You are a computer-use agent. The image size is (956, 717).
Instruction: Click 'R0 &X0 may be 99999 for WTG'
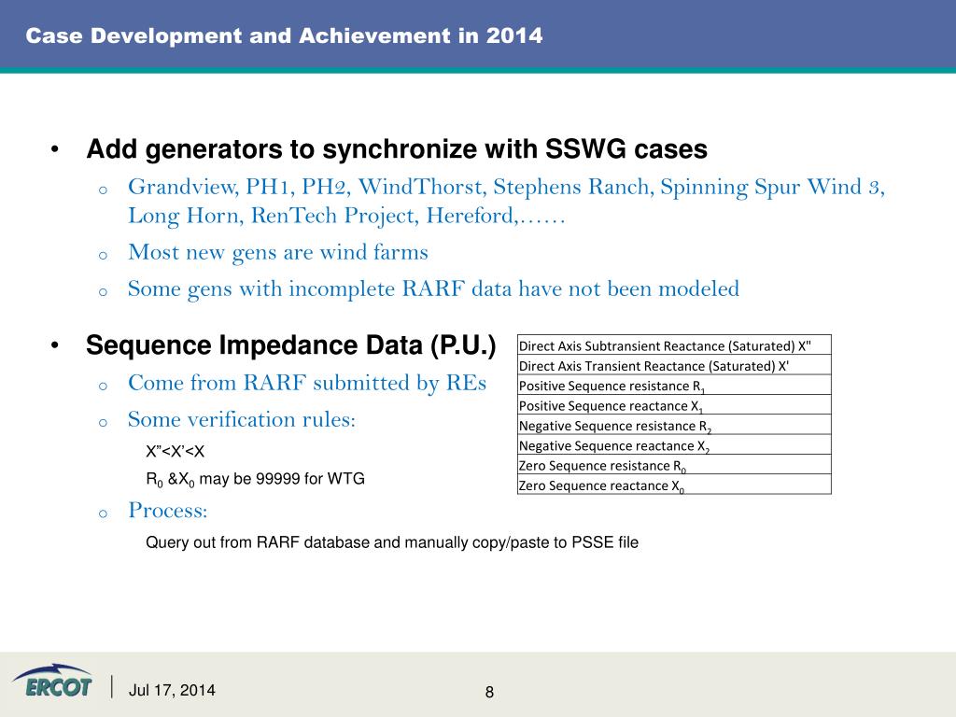pos(255,479)
